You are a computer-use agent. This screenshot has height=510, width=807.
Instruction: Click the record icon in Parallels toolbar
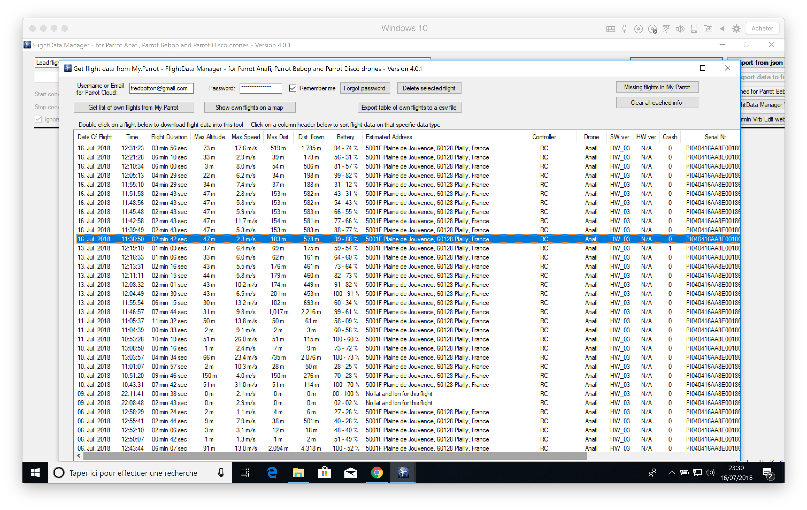(x=639, y=29)
